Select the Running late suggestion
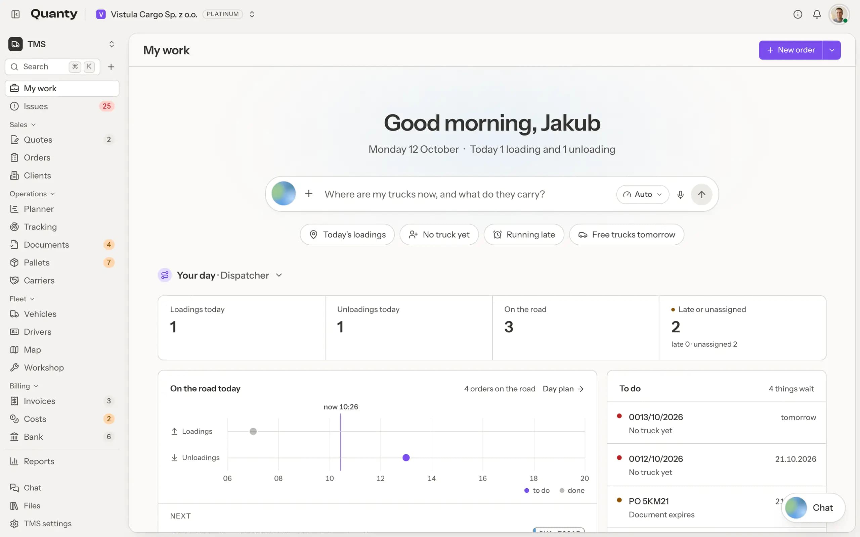 pyautogui.click(x=524, y=234)
